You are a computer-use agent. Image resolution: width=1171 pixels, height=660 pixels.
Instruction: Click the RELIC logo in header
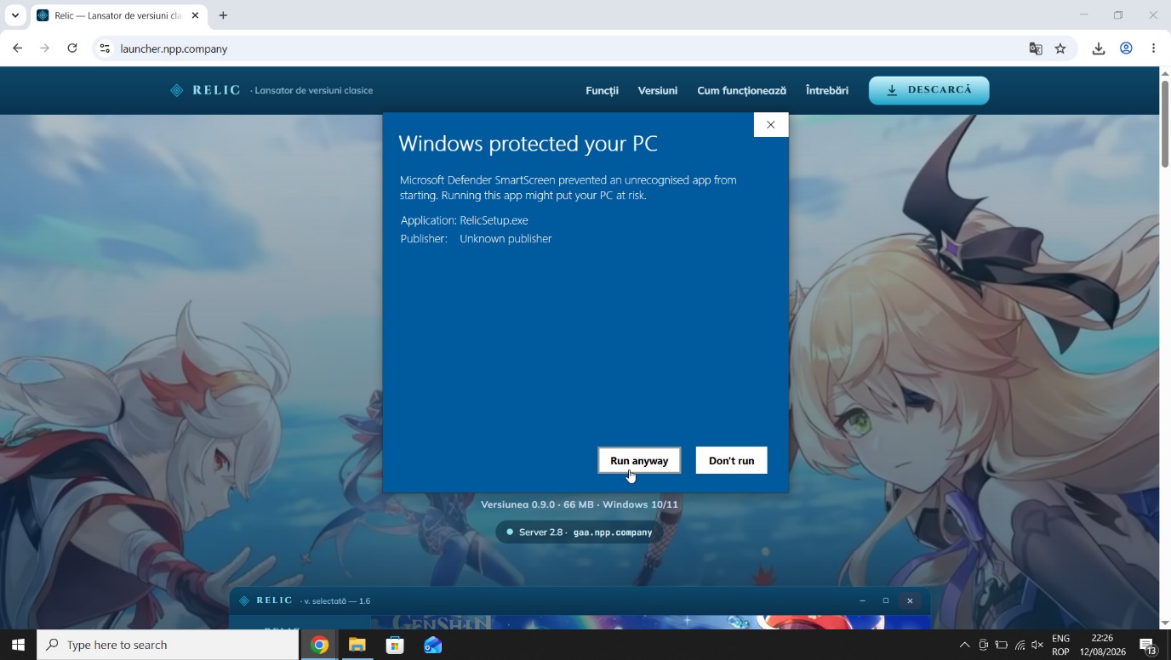[205, 90]
